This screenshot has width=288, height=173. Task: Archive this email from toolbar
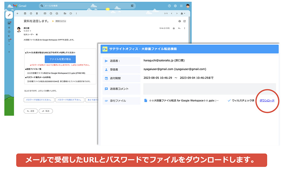pyautogui.click(x=25, y=14)
